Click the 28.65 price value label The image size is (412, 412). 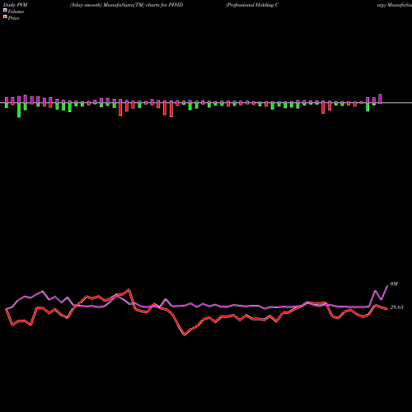[x=396, y=307]
